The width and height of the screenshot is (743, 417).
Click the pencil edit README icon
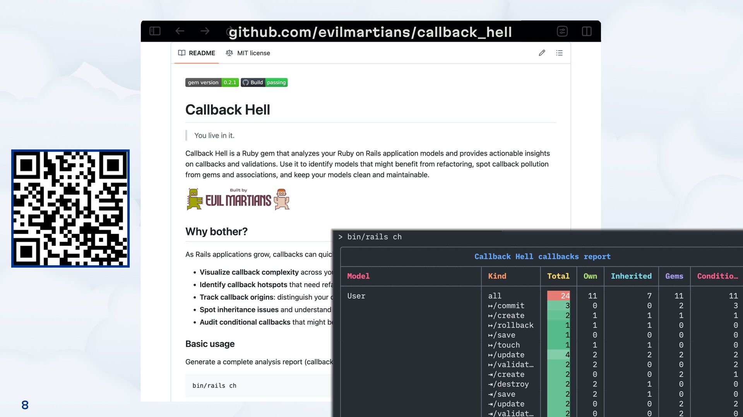pos(542,53)
